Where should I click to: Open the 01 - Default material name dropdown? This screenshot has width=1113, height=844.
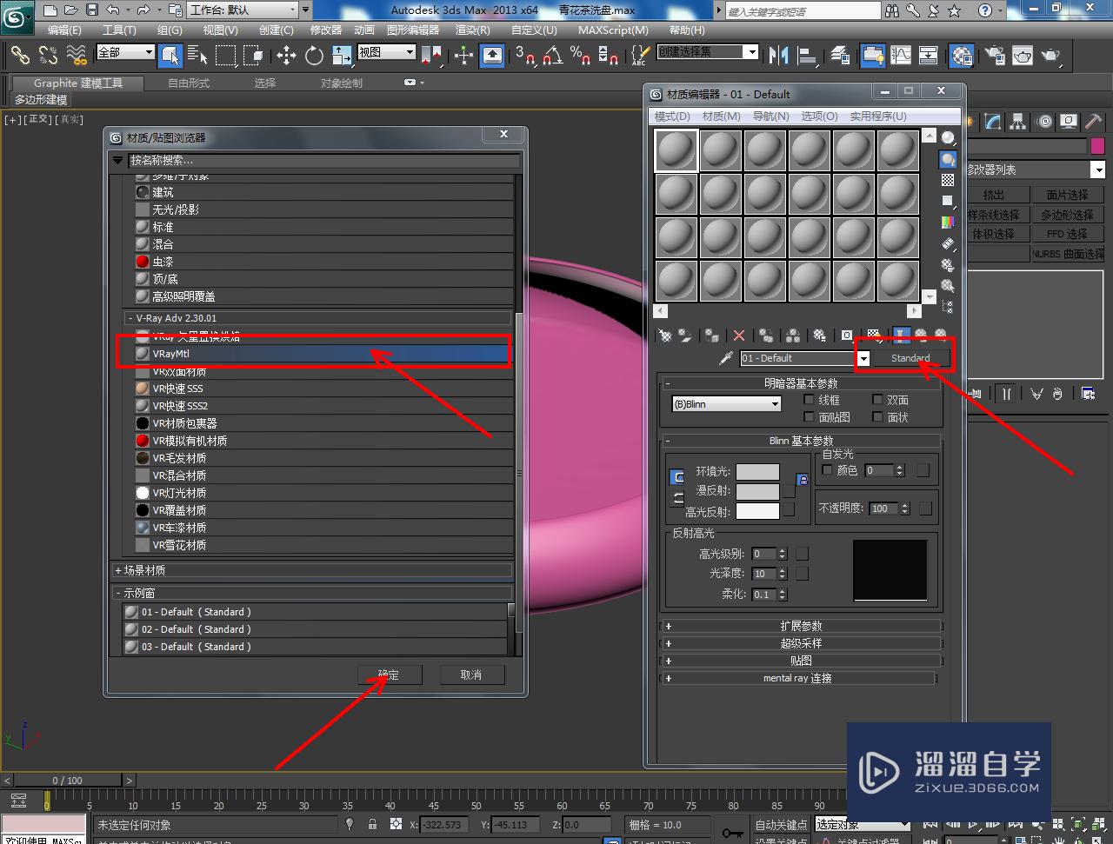(863, 358)
